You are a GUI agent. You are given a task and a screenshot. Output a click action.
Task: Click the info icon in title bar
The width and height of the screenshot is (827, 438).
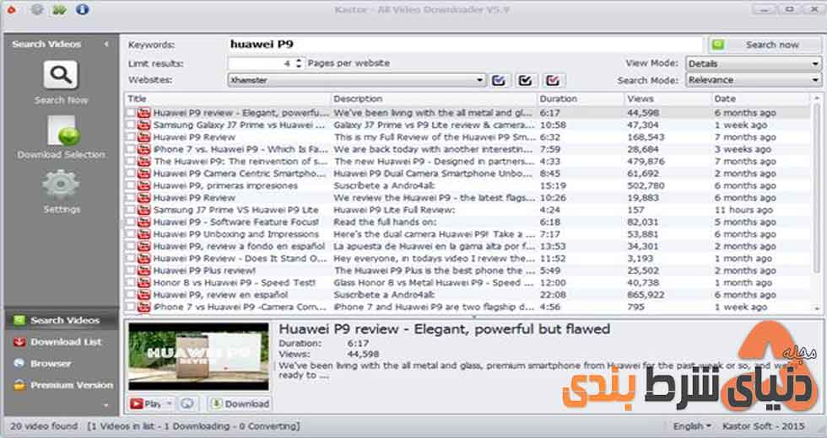click(x=83, y=9)
